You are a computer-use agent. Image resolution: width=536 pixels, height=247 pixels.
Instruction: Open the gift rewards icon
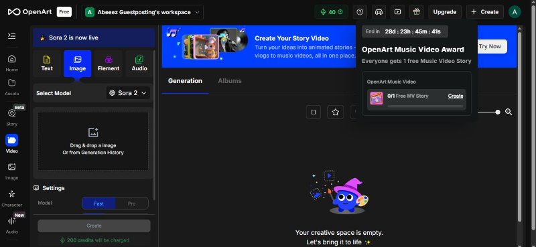416,12
